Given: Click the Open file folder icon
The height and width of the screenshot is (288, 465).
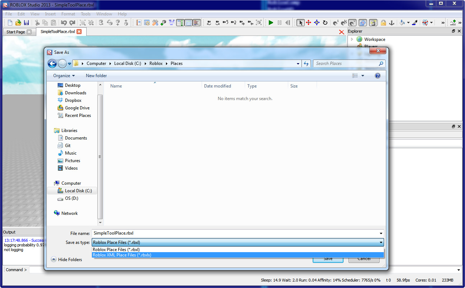Looking at the screenshot, I should click(x=18, y=23).
